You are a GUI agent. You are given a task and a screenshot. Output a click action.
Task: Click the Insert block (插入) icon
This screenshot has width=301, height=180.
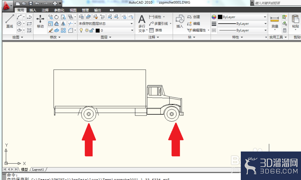click(x=180, y=21)
